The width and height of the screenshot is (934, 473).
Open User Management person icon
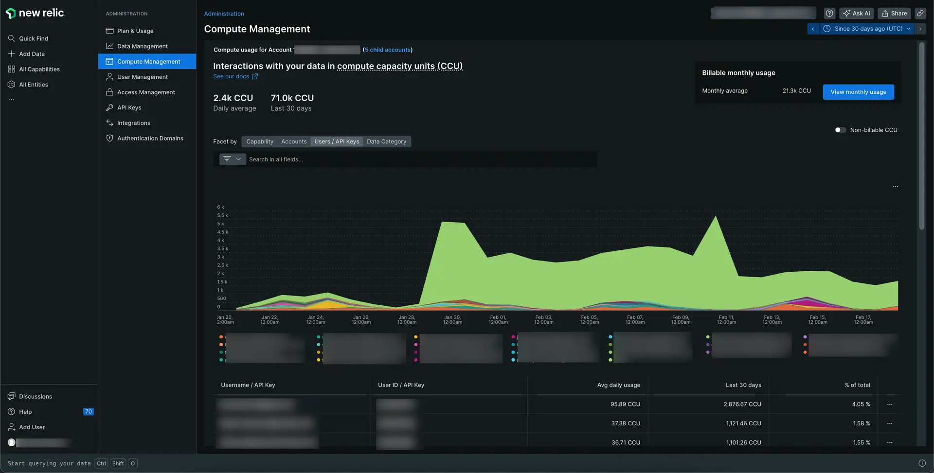coord(109,77)
